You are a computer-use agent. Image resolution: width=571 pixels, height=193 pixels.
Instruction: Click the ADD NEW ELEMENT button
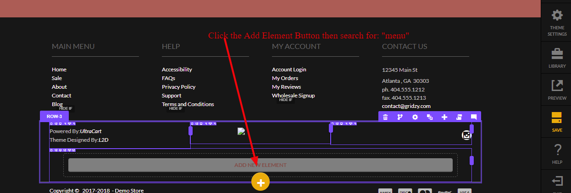(261, 165)
